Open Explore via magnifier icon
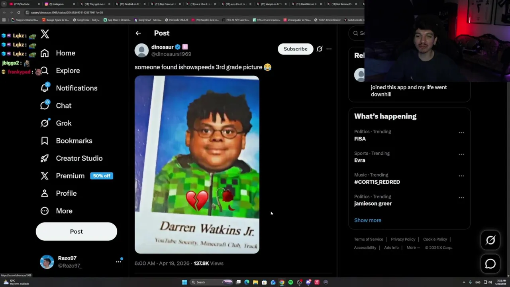The width and height of the screenshot is (510, 287). [x=45, y=71]
